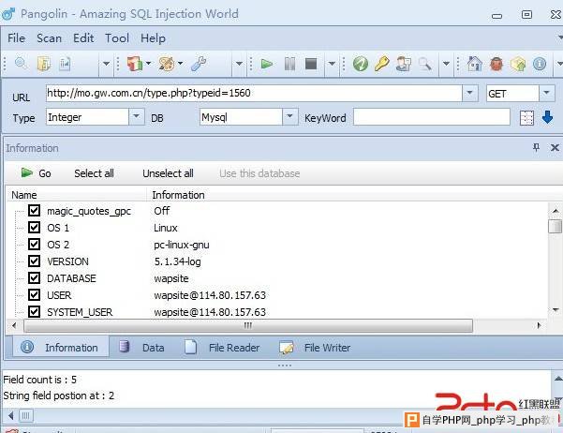The width and height of the screenshot is (563, 433).
Task: Click the grayed search magnifier toolbar icon
Action: tap(424, 64)
